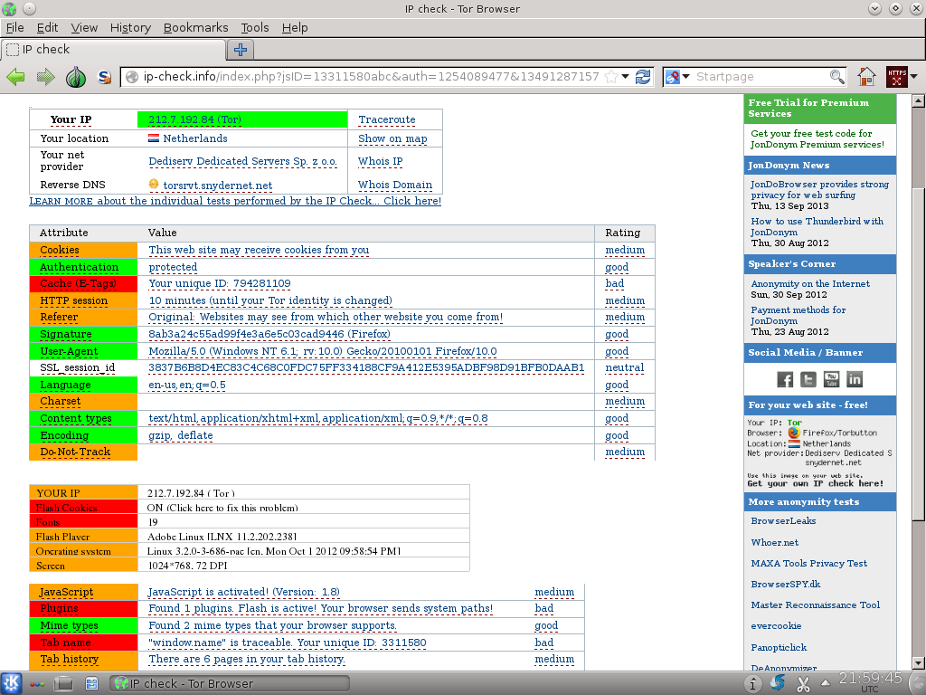Image resolution: width=926 pixels, height=695 pixels.
Task: Reload the page with the refresh icon
Action: pyautogui.click(x=643, y=77)
